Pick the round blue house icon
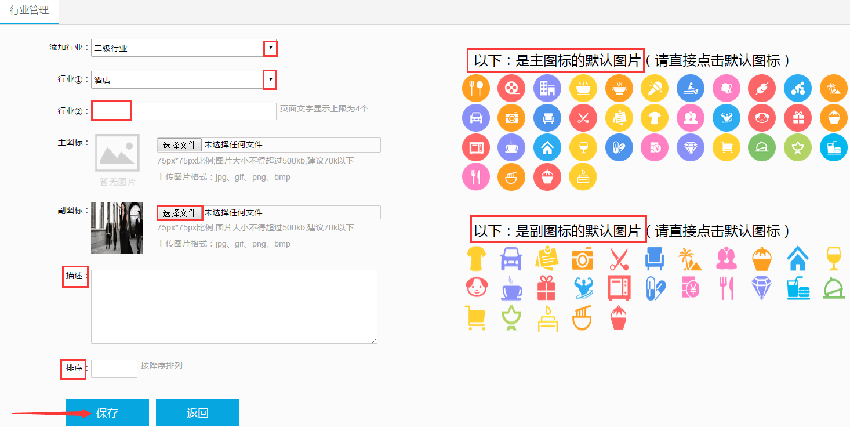This screenshot has width=850, height=427. [x=547, y=147]
